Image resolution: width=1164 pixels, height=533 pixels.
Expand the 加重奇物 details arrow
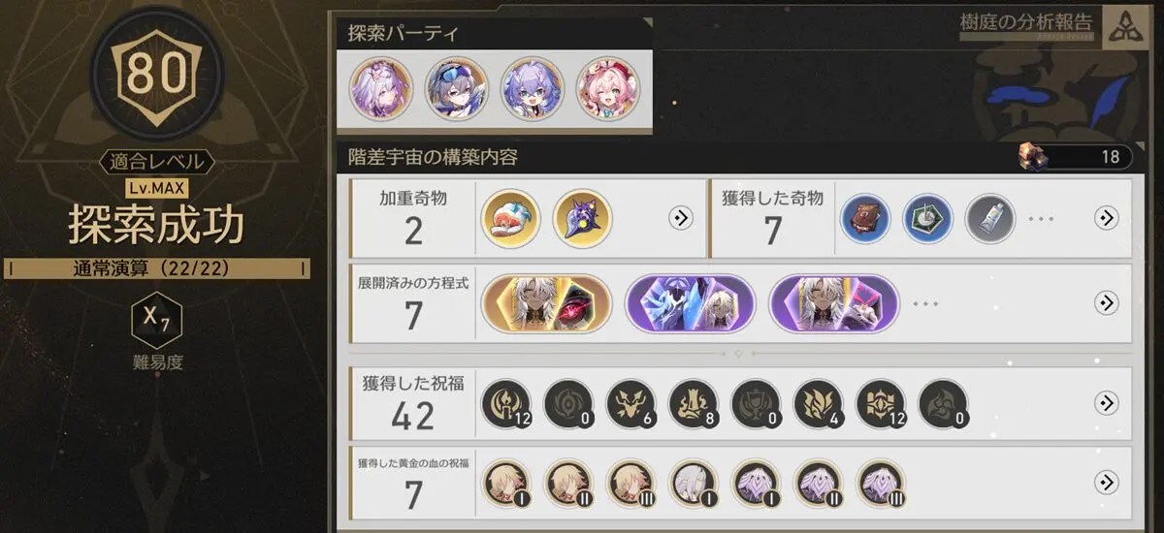tap(681, 218)
